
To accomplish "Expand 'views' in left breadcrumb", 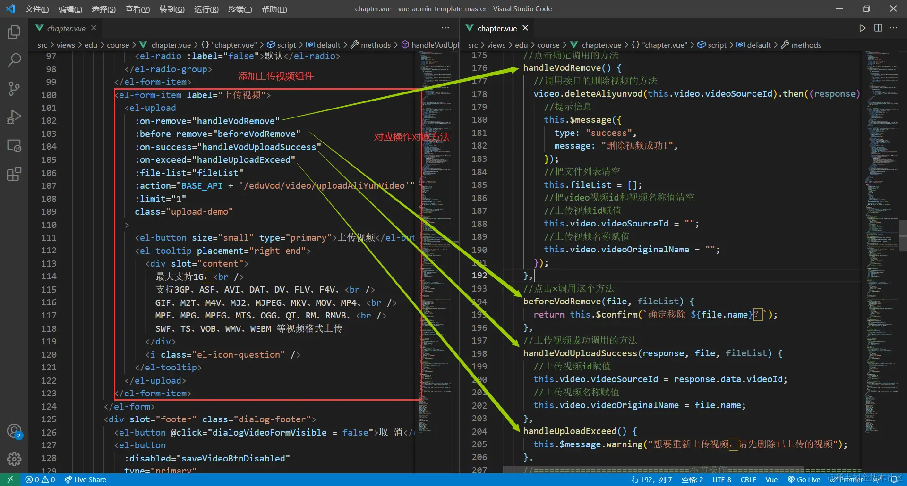I will (x=66, y=45).
